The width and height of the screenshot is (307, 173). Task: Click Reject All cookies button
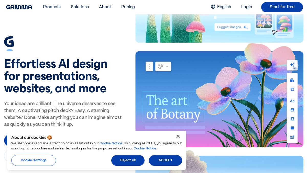pos(128,160)
